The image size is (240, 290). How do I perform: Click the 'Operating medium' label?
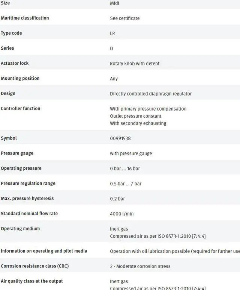pyautogui.click(x=20, y=228)
